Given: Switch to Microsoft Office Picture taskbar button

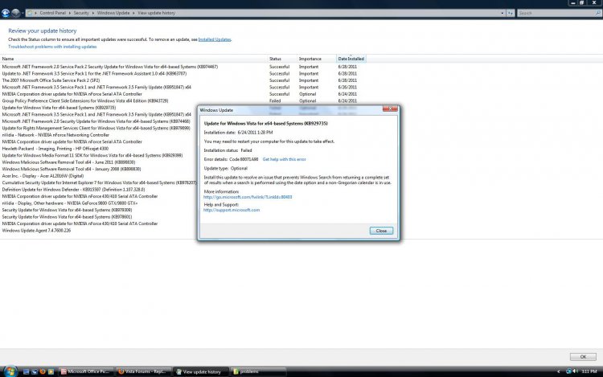Looking at the screenshot, I should [86, 371].
